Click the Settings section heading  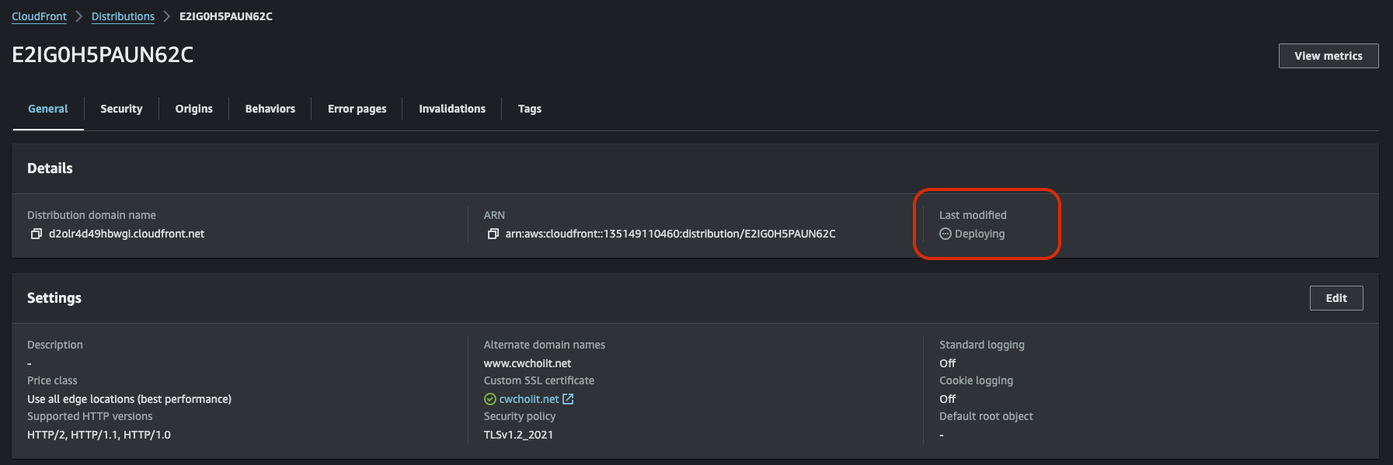pos(54,298)
